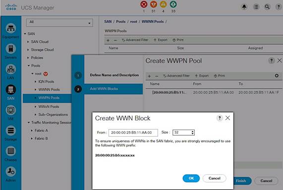Click OK in Create WWN Block

[x=191, y=178]
